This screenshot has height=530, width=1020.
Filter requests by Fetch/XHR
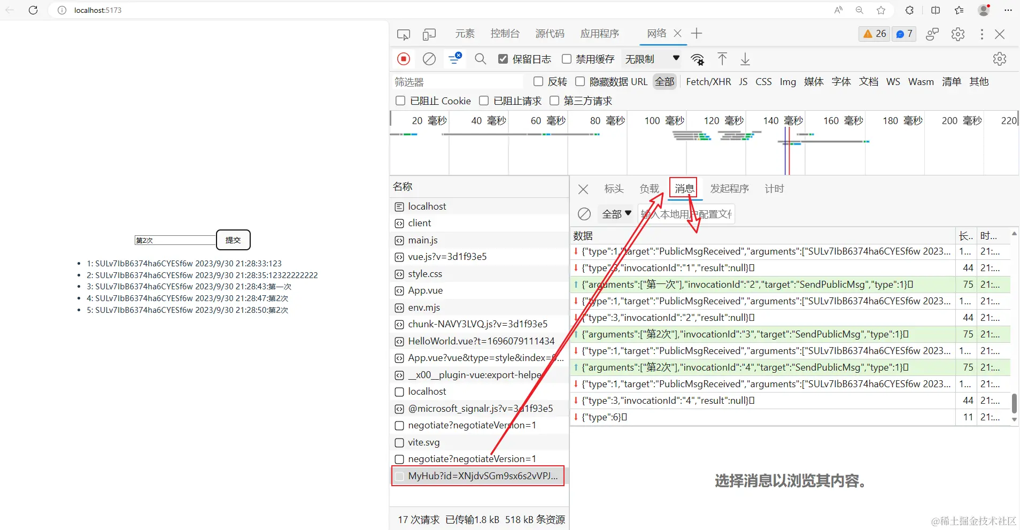708,81
